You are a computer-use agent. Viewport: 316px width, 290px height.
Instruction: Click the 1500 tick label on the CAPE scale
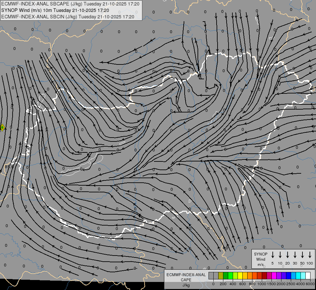(271, 284)
